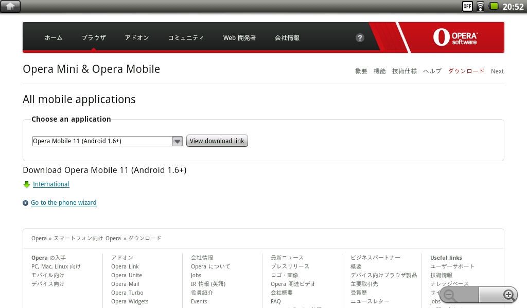Follow Go to the phone wizard link
The width and height of the screenshot is (527, 308).
pyautogui.click(x=63, y=202)
